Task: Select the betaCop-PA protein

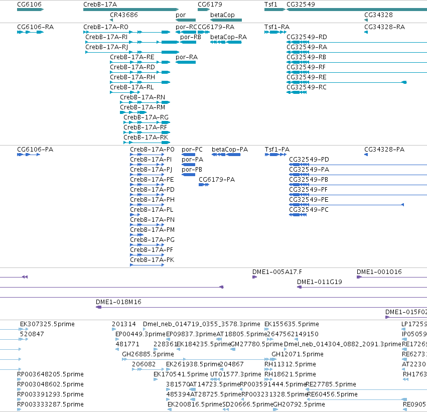Action: [226, 155]
